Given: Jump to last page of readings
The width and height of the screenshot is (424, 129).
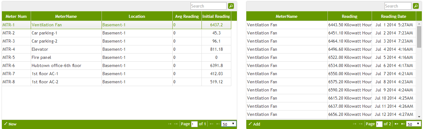Looking at the screenshot, I should 402,124.
